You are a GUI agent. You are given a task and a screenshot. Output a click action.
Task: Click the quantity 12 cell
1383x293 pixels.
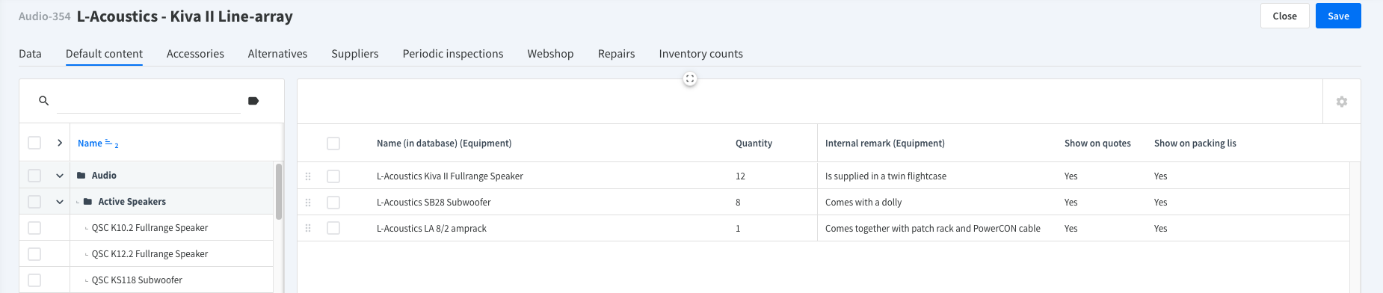(x=740, y=176)
